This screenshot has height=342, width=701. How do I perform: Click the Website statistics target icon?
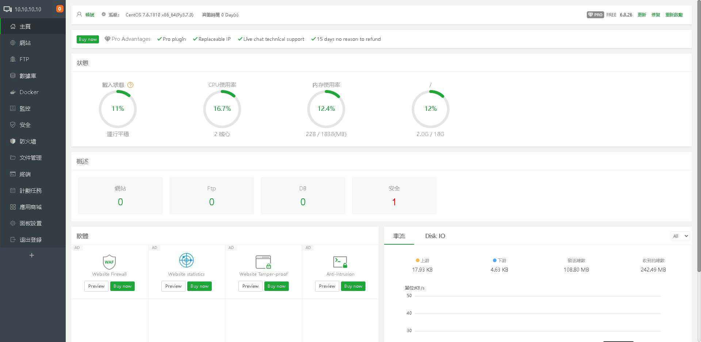(186, 260)
